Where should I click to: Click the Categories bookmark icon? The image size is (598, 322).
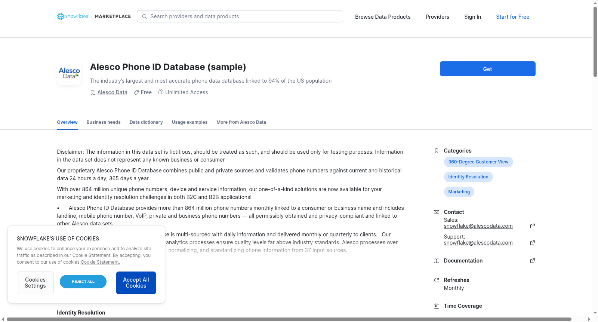[436, 151]
